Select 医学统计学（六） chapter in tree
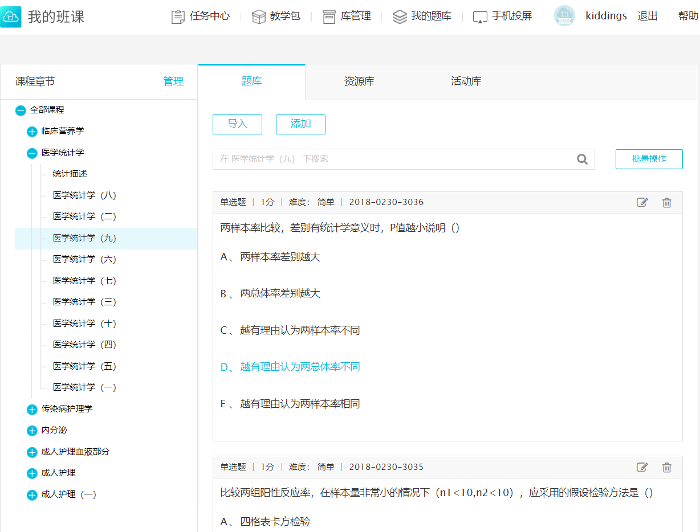The width and height of the screenshot is (700, 532). (84, 259)
